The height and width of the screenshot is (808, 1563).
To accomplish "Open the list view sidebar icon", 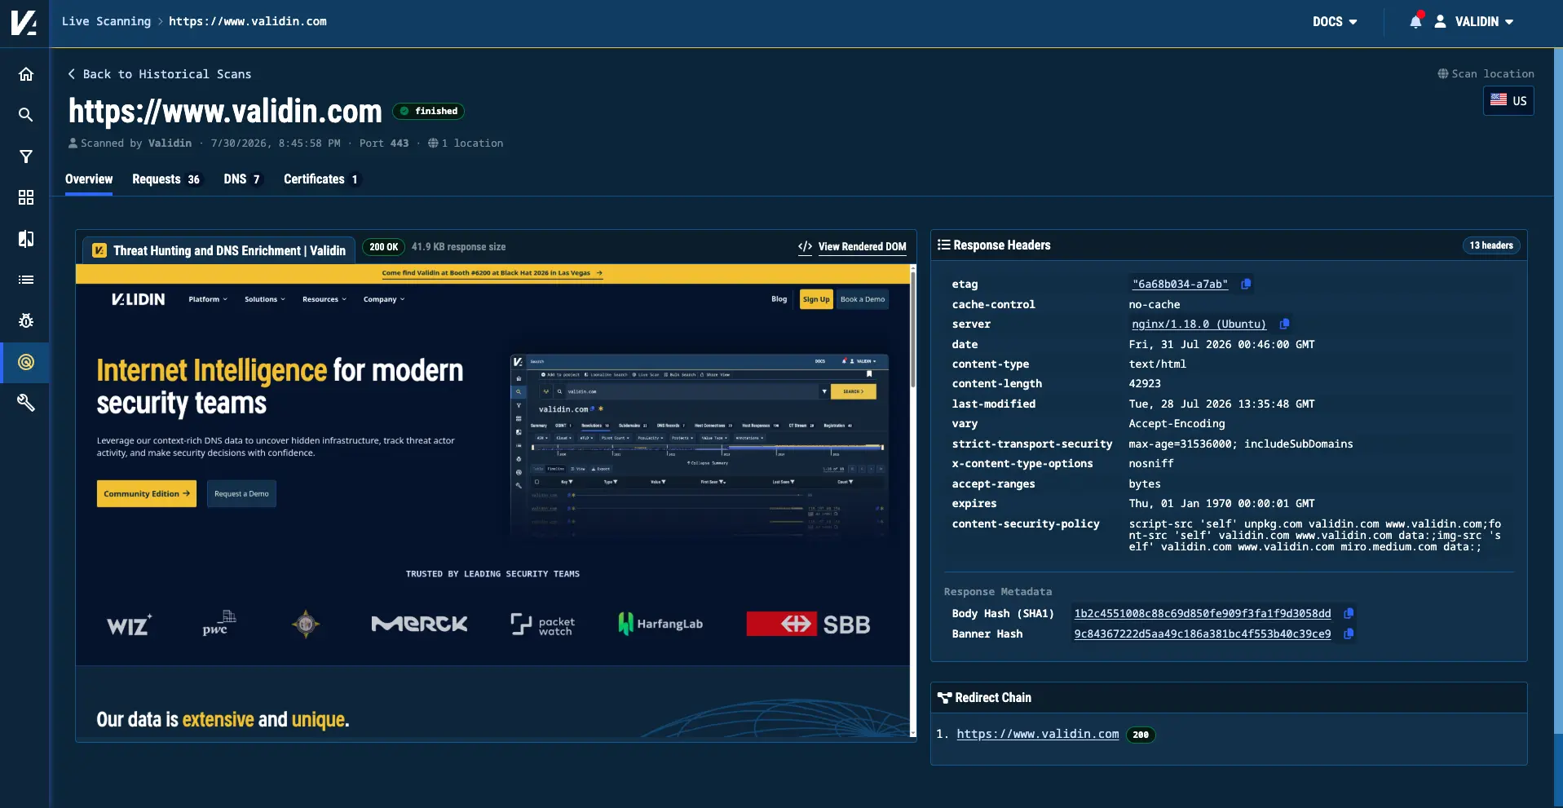I will click(x=26, y=280).
